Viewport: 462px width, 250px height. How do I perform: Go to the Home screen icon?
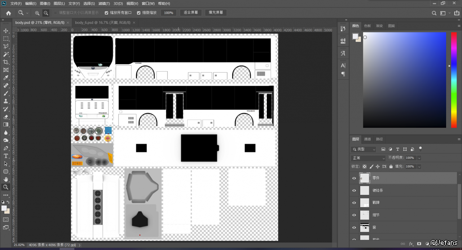click(x=8, y=13)
